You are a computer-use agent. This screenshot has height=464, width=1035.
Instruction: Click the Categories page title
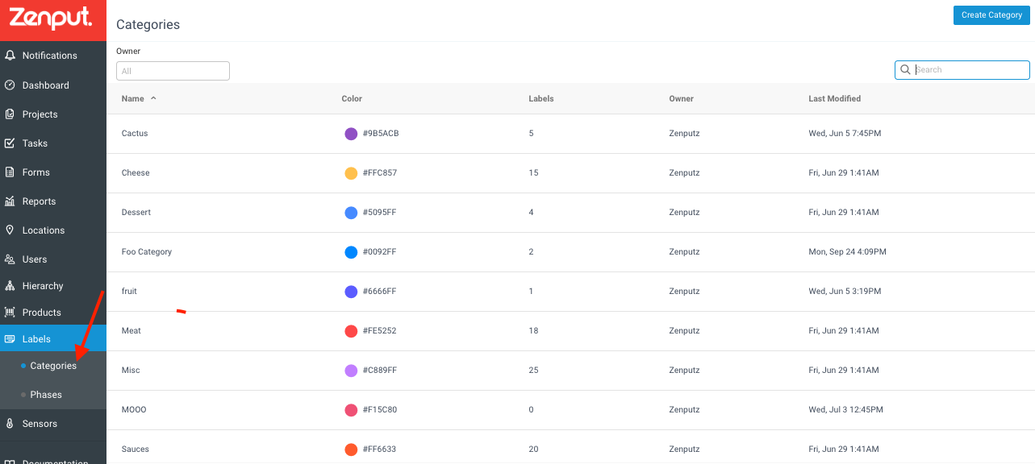click(148, 25)
